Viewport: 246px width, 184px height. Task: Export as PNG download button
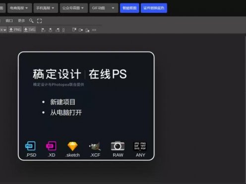pos(15,30)
